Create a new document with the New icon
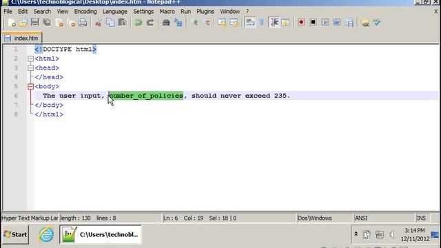This screenshot has height=248, width=441. (x=12, y=23)
